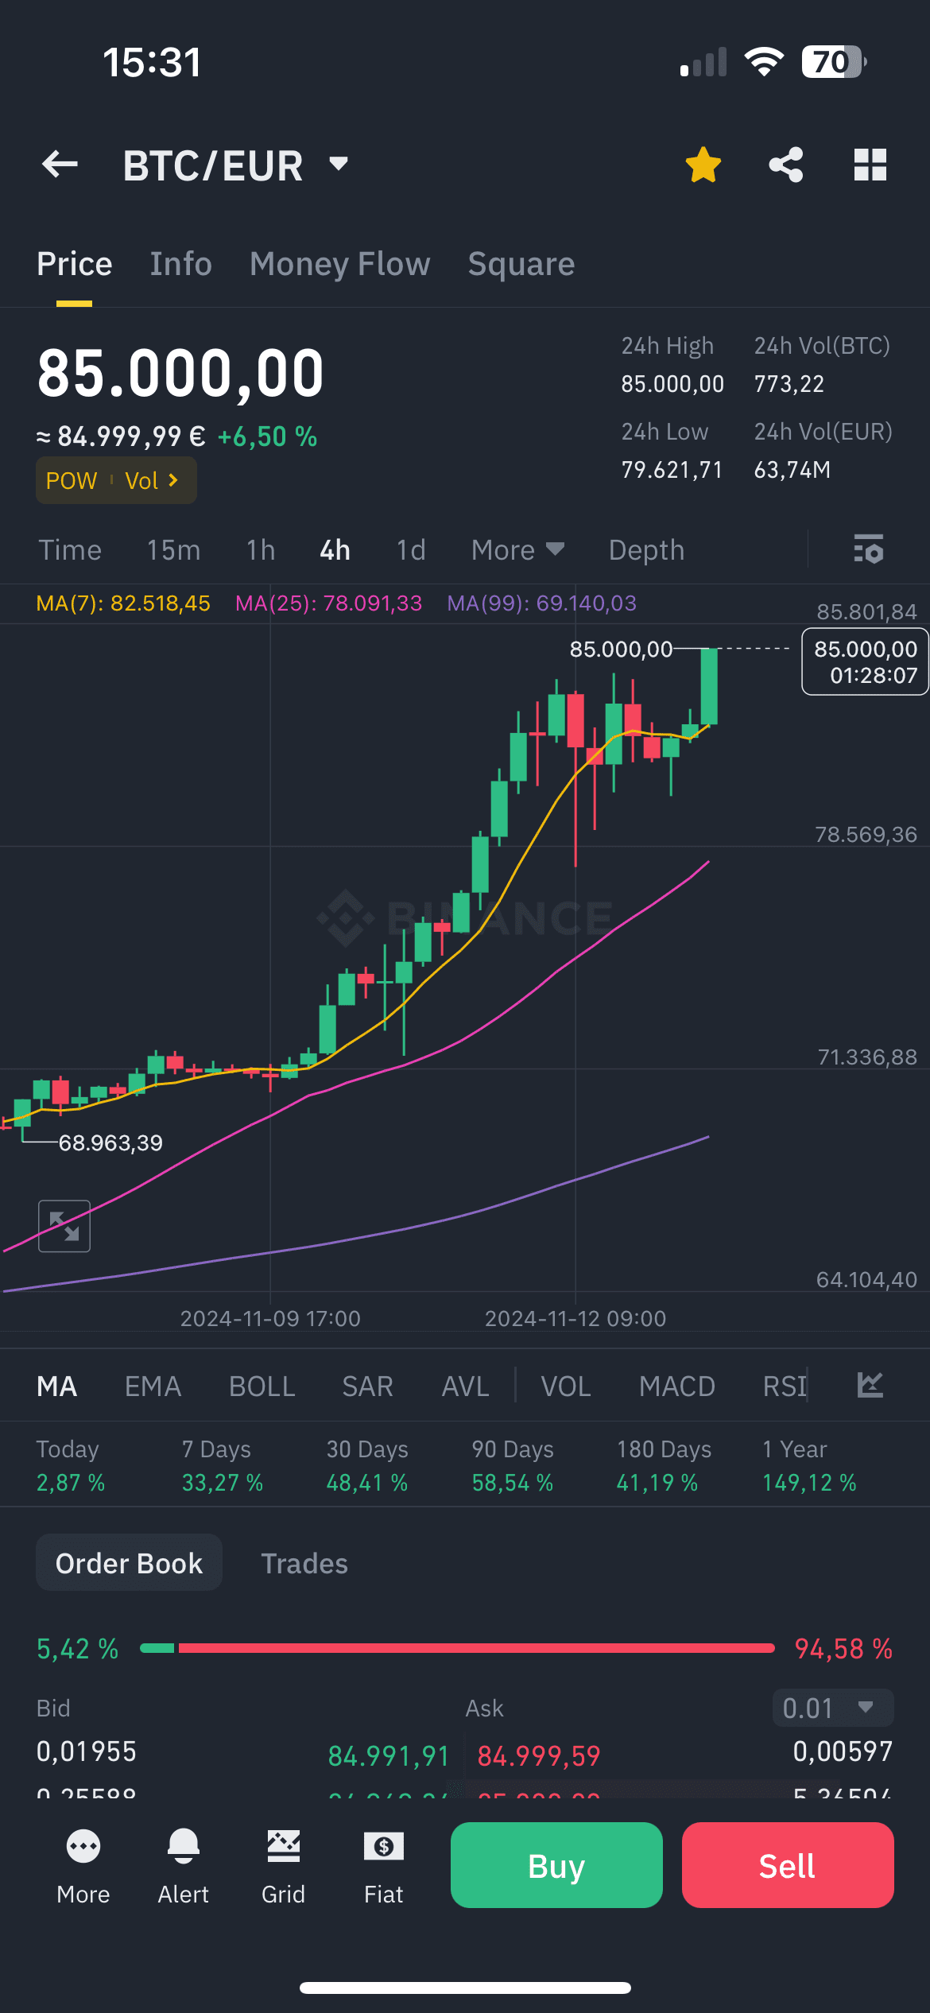Tap the share icon
Screen dimensions: 930x2013
(x=786, y=165)
